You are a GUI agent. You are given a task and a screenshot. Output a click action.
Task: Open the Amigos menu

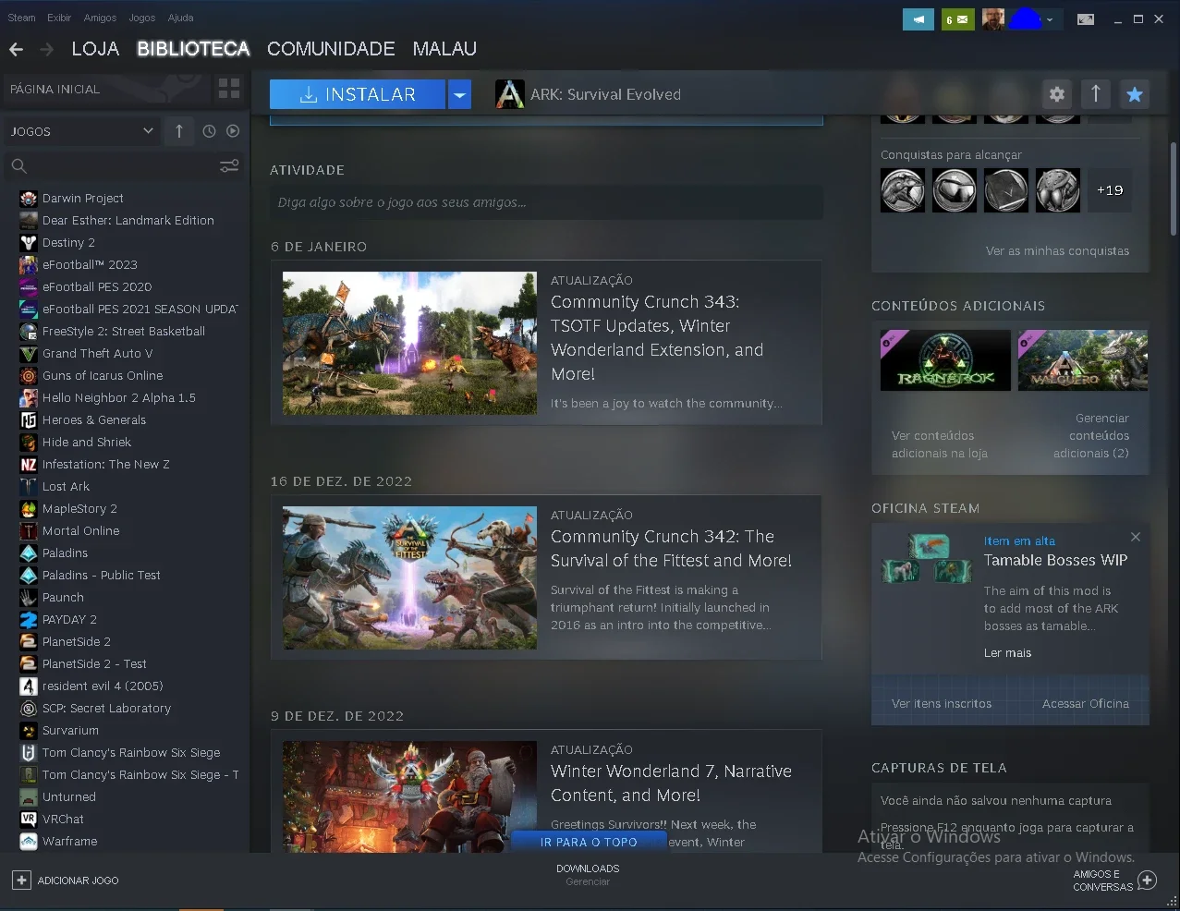(x=100, y=18)
